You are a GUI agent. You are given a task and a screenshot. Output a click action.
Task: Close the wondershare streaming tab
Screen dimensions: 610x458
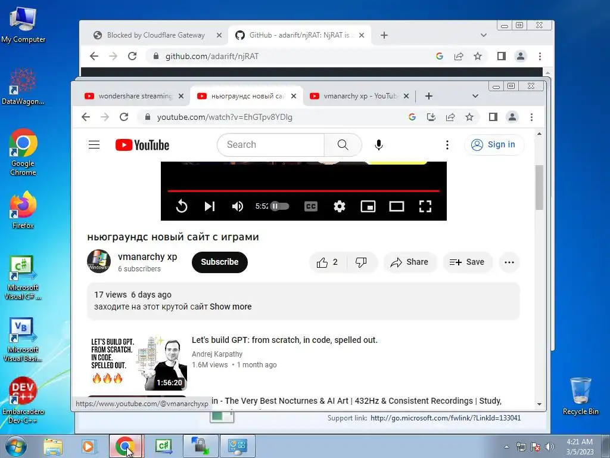181,96
